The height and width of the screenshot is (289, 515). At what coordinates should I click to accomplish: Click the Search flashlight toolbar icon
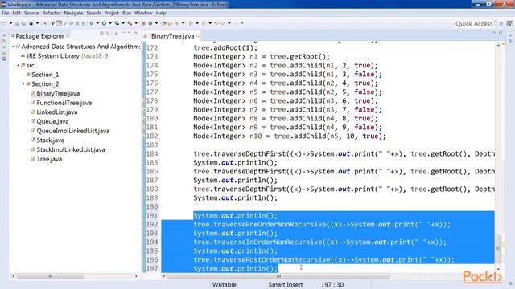[177, 23]
